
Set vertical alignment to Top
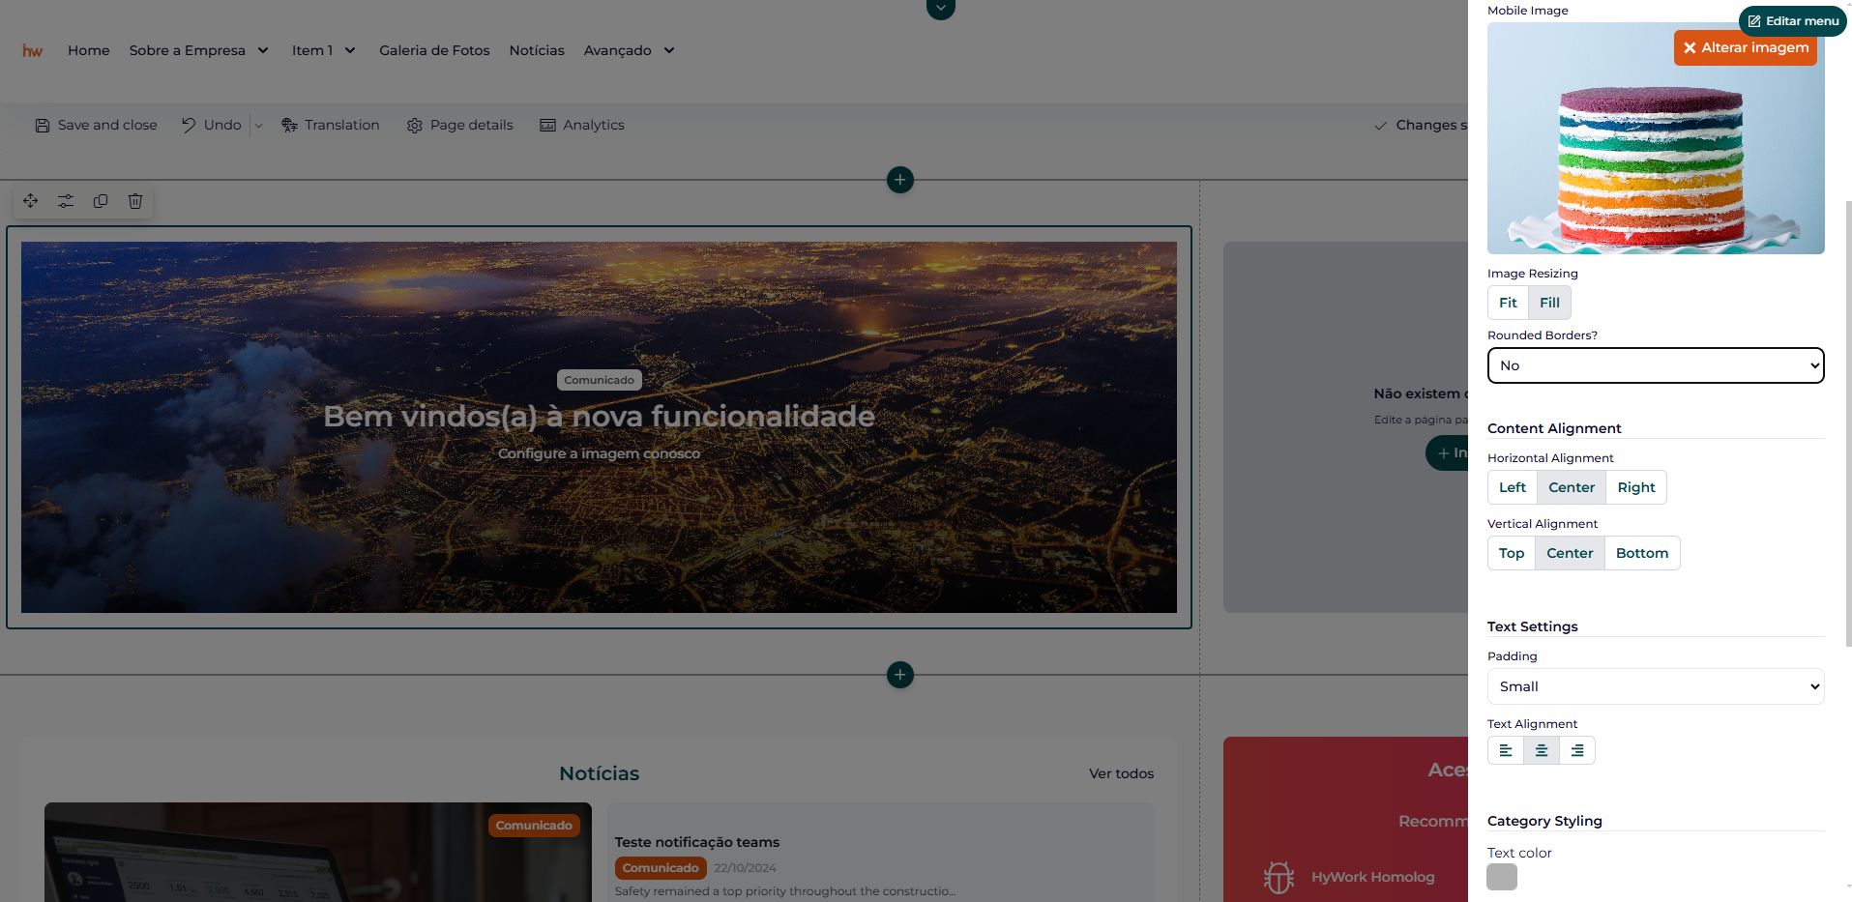coord(1511,553)
